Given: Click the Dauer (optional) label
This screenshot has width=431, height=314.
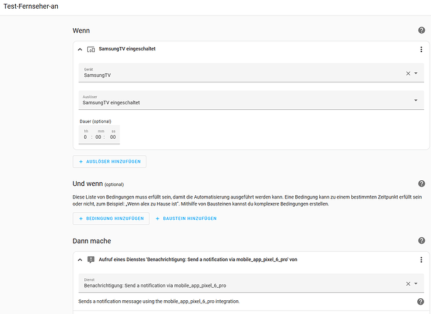Looking at the screenshot, I should [95, 121].
